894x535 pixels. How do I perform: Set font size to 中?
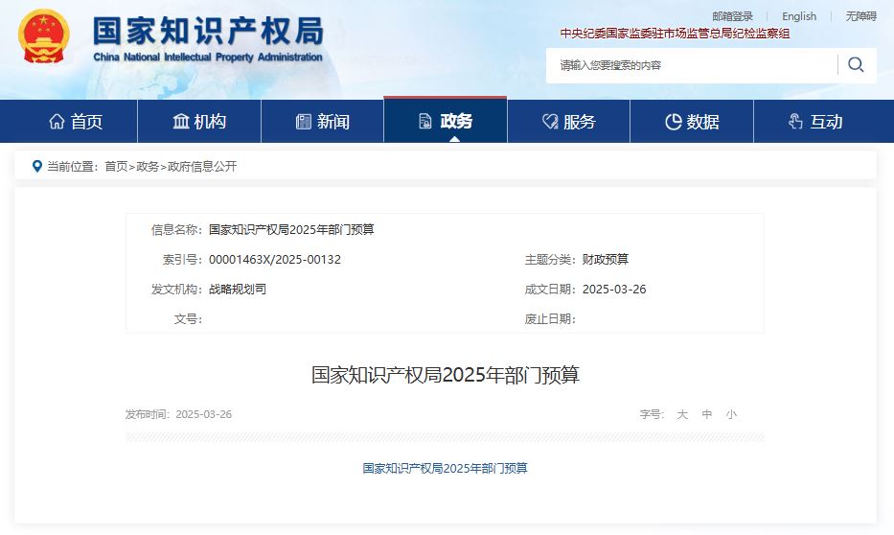click(x=707, y=414)
